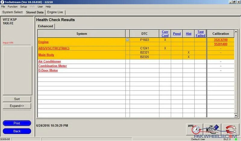This screenshot has height=141, width=241.
Task: Click the scrollbar down arrow
Action: (x=236, y=115)
